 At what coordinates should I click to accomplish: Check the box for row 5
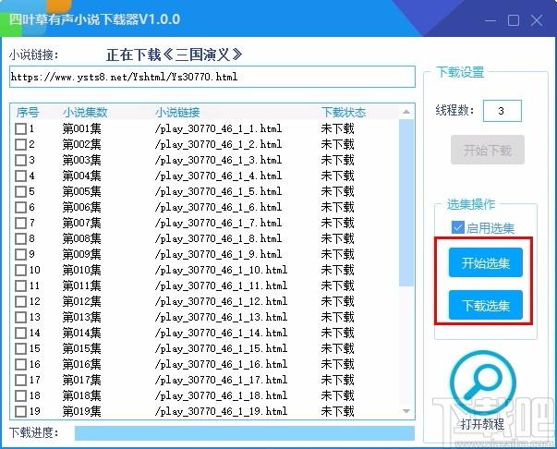(20, 191)
